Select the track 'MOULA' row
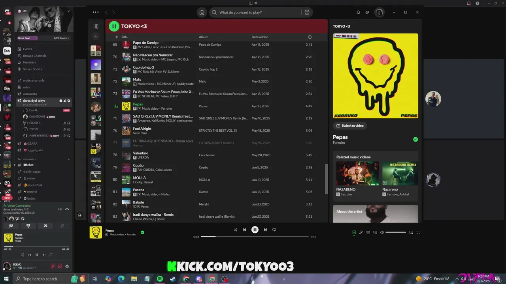Viewport: 506px width, 284px height. point(217,180)
